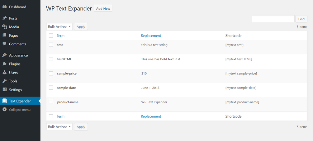Tick the checkbox for the test term
This screenshot has height=141, width=313.
pos(51,45)
